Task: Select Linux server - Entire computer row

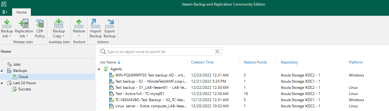Action: tap(242, 106)
